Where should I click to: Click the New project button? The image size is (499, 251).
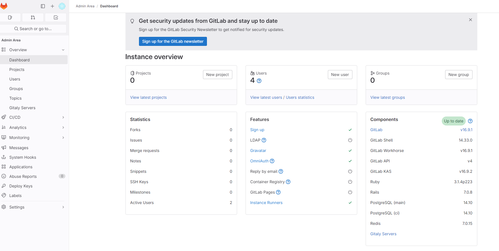(x=218, y=75)
